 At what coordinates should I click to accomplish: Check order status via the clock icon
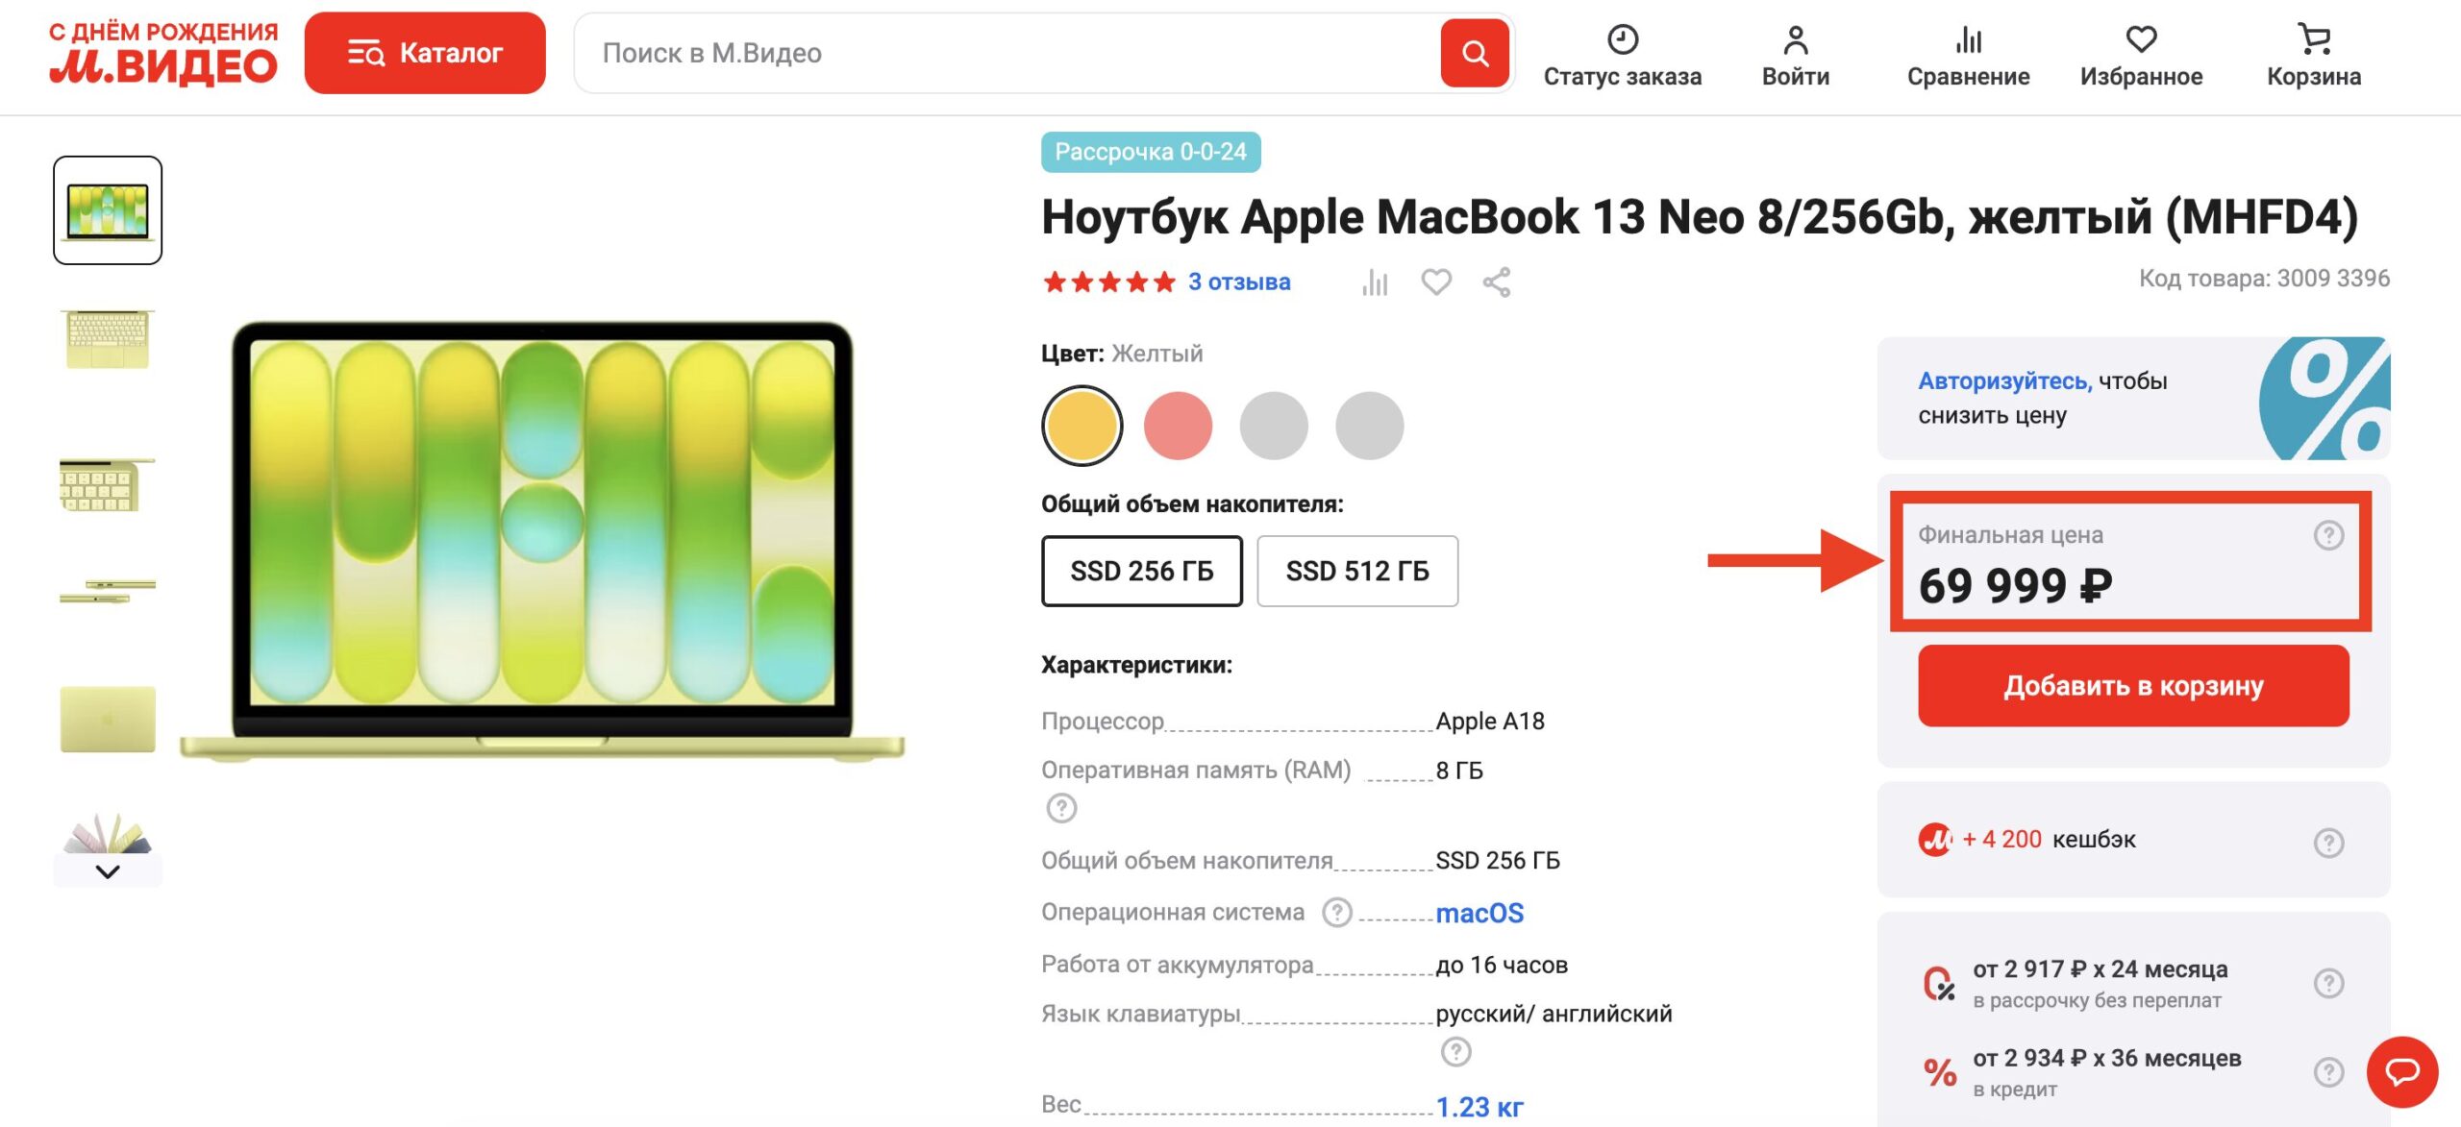pyautogui.click(x=1622, y=40)
